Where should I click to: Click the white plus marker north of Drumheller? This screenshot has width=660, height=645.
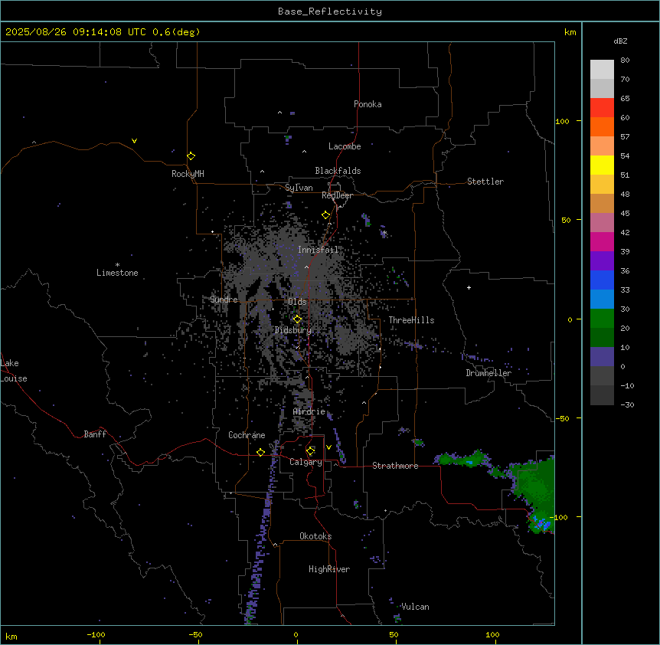[469, 287]
